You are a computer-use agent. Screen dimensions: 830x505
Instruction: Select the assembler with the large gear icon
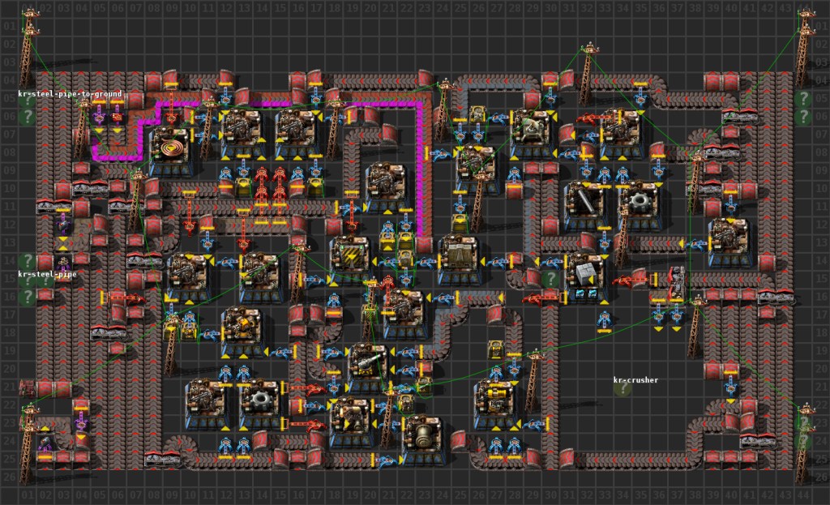click(x=261, y=400)
